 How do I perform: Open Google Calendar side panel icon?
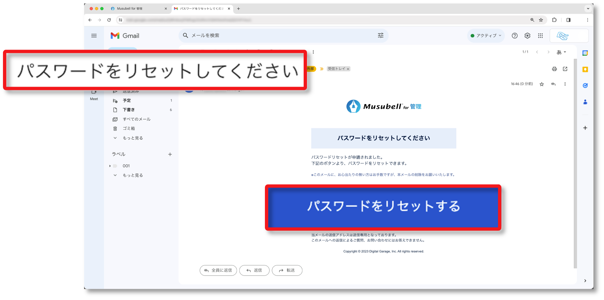click(585, 53)
